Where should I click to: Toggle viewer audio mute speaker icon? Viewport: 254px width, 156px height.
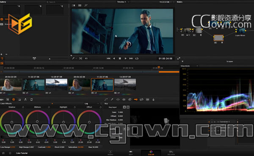86,59
